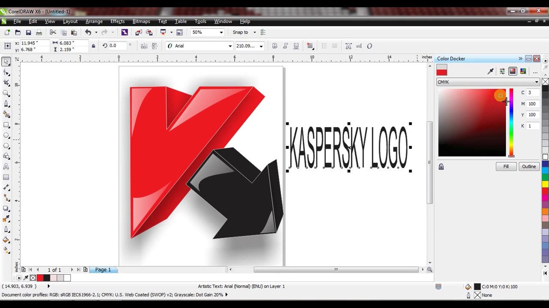The image size is (549, 308).
Task: Click the red swatch in document palette
Action: [x=40, y=278]
